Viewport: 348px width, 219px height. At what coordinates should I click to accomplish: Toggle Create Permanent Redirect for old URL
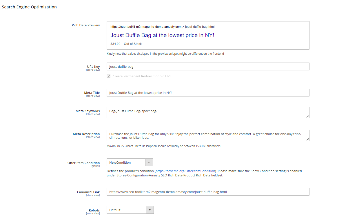point(109,76)
